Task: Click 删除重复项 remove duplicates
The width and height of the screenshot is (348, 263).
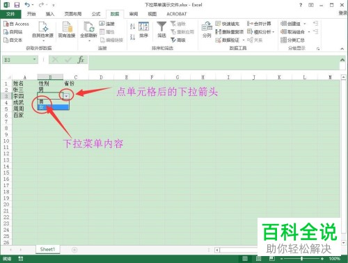Action: [x=229, y=32]
